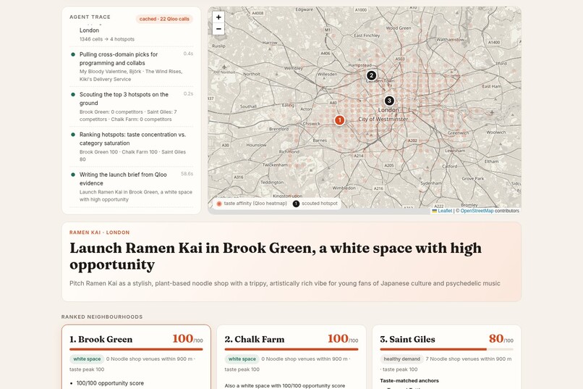The height and width of the screenshot is (389, 583).
Task: Zoom in on the London map
Action: [218, 17]
